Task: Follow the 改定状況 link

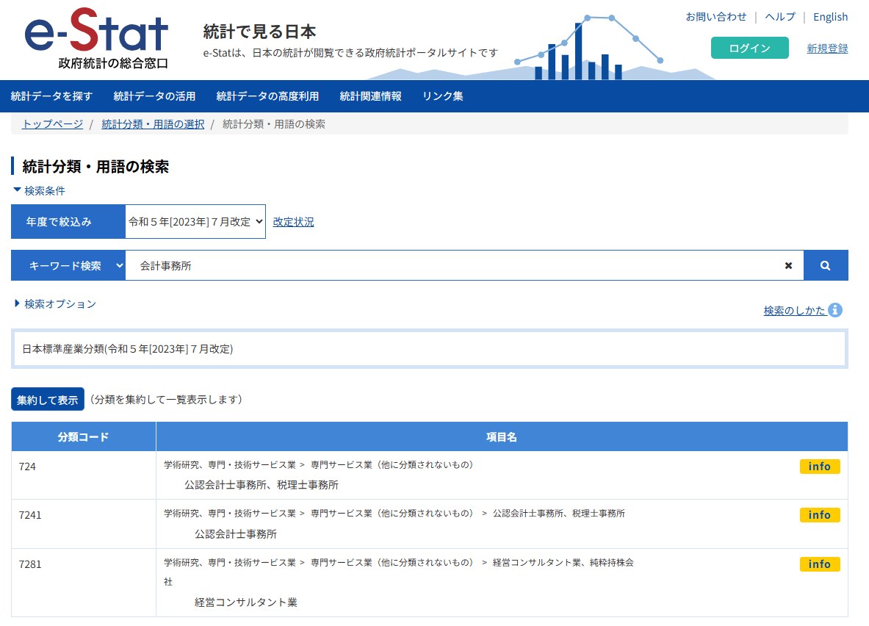Action: click(x=293, y=222)
